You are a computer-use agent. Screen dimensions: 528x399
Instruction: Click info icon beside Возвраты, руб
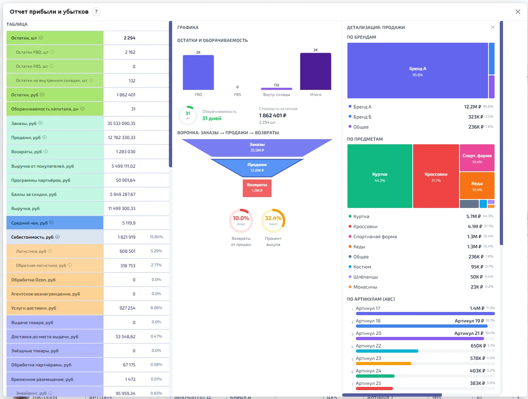pos(46,152)
